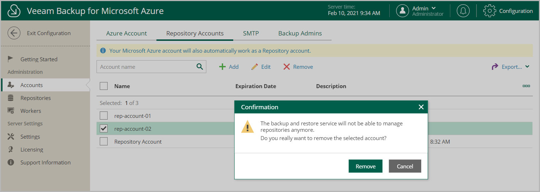Image resolution: width=540 pixels, height=192 pixels.
Task: Open the Backup Admins tab
Action: (300, 33)
